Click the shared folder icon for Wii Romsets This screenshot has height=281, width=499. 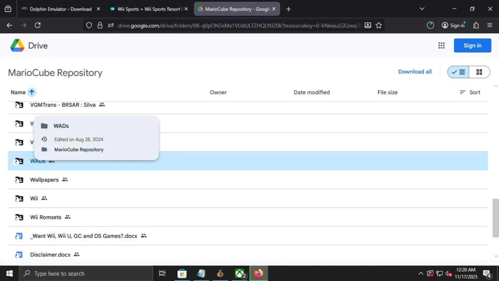19,217
